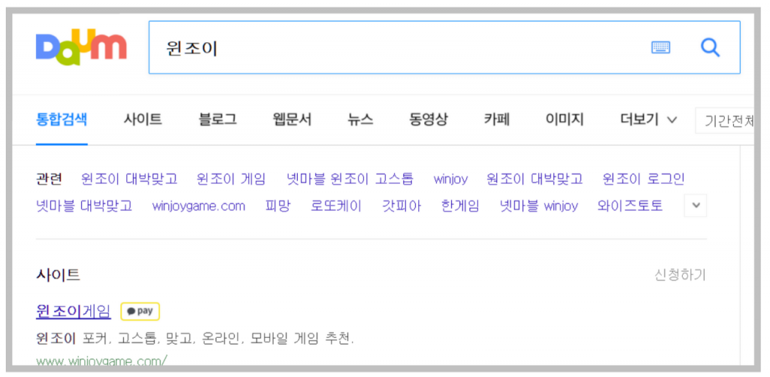Click related keyword winjoygame.com
The image size is (770, 377).
coord(199,206)
